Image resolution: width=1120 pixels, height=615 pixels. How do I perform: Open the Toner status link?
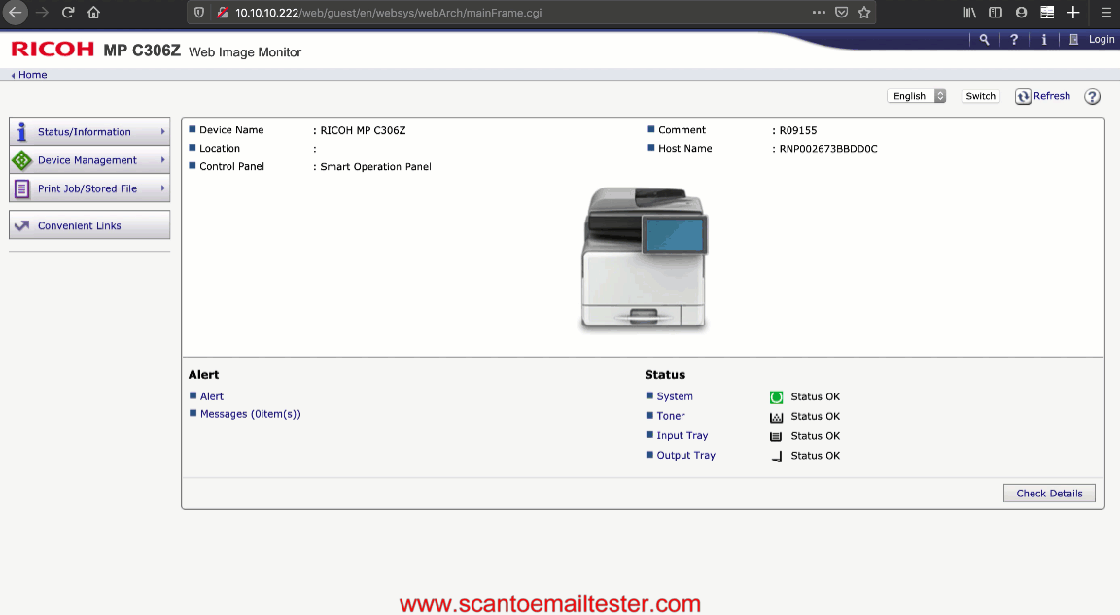pyautogui.click(x=671, y=416)
